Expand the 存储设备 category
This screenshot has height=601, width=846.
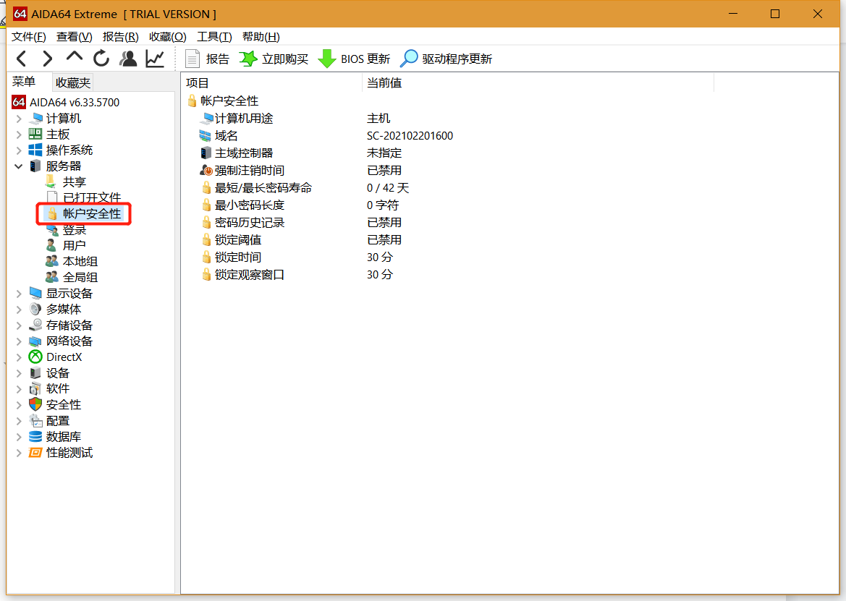coord(18,325)
